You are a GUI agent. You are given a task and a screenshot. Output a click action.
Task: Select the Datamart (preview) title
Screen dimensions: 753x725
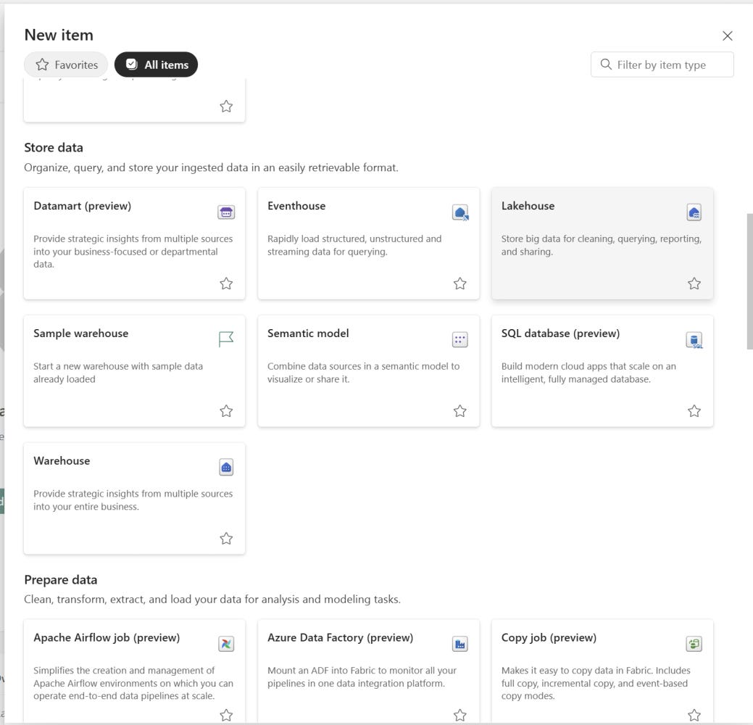(82, 206)
